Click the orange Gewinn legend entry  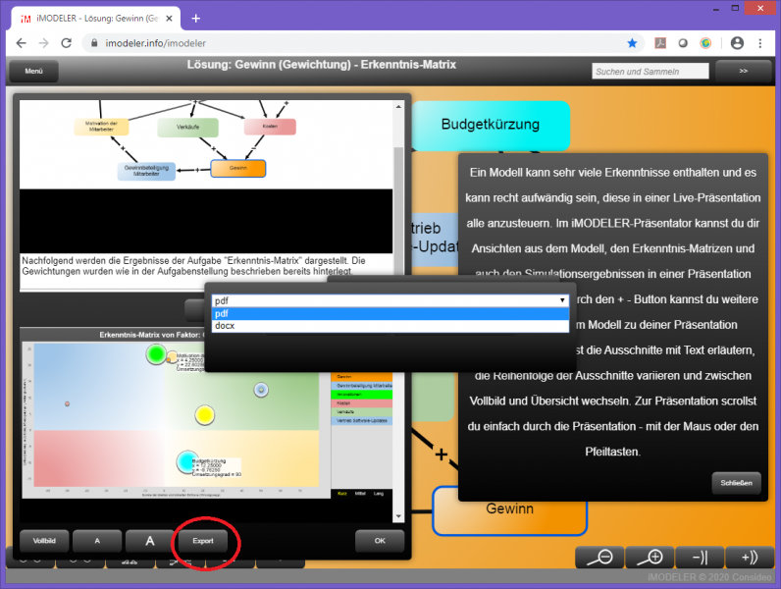pos(362,377)
